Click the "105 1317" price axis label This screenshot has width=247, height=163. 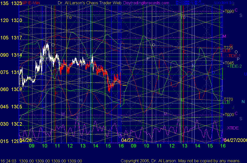(x=11, y=38)
